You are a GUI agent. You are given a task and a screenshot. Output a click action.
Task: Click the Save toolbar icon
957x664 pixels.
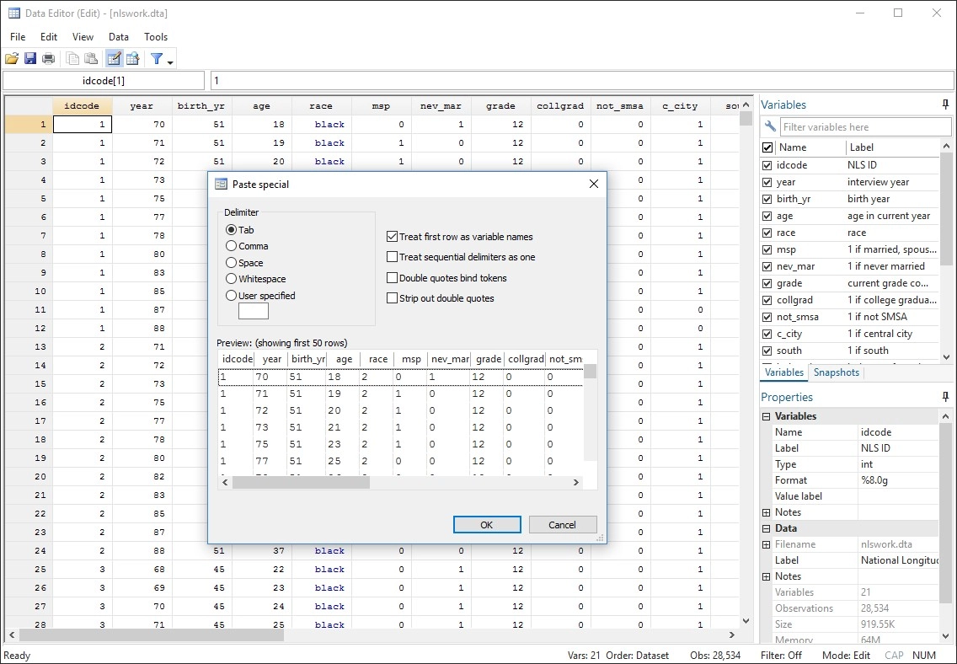(30, 58)
